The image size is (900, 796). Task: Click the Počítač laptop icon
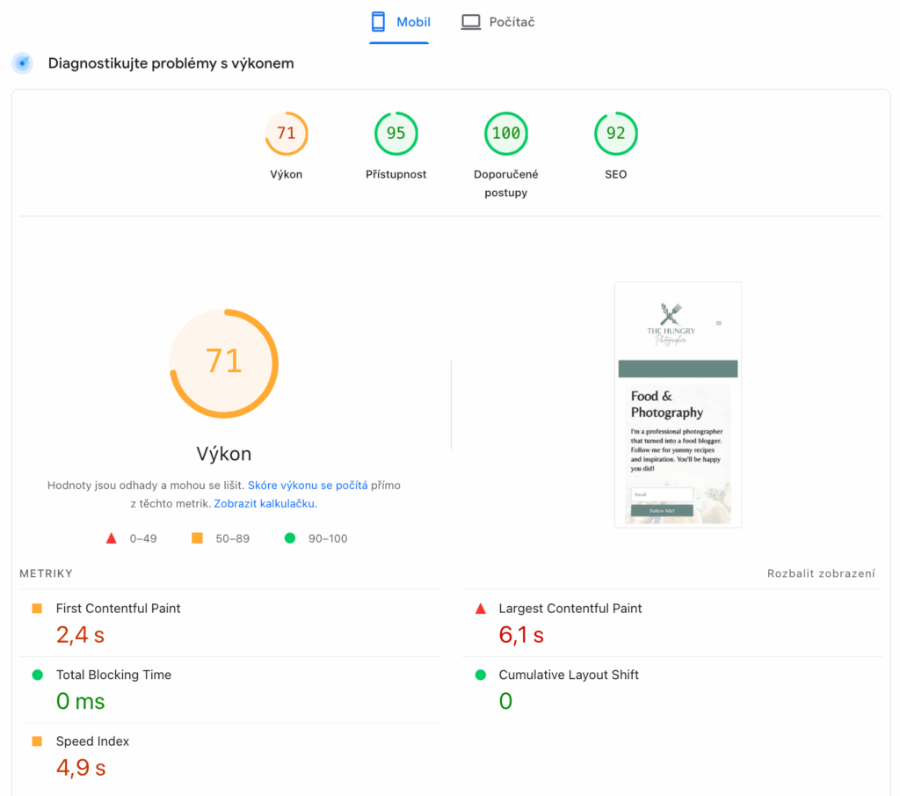(x=471, y=22)
